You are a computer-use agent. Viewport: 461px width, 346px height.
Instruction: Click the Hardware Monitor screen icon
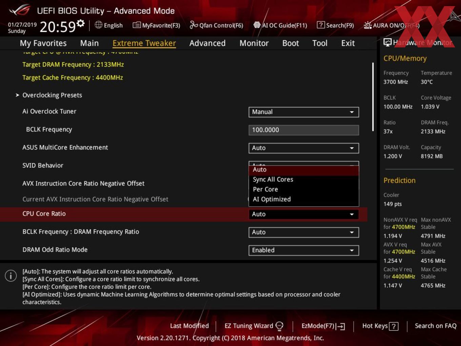387,42
